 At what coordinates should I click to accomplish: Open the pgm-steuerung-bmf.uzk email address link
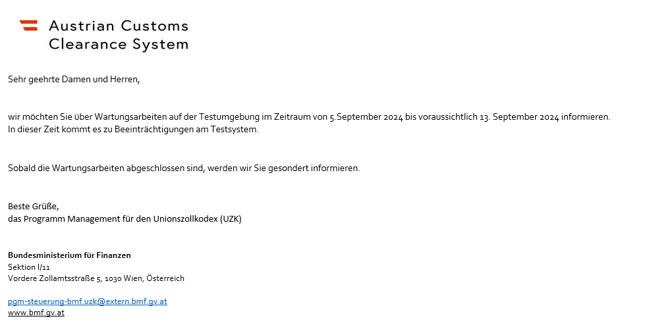point(87,301)
